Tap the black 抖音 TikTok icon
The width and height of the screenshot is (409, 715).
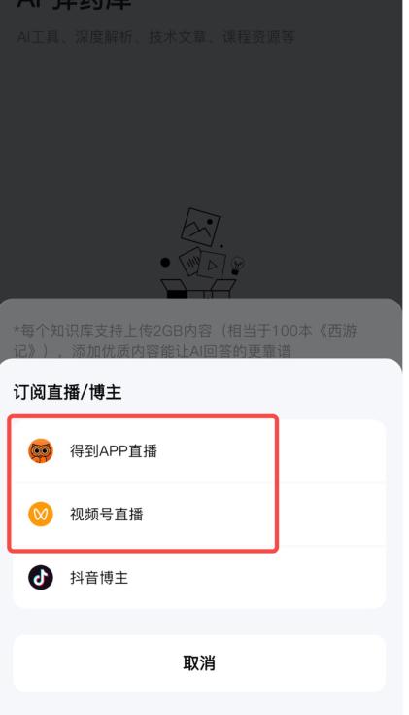[x=41, y=577]
